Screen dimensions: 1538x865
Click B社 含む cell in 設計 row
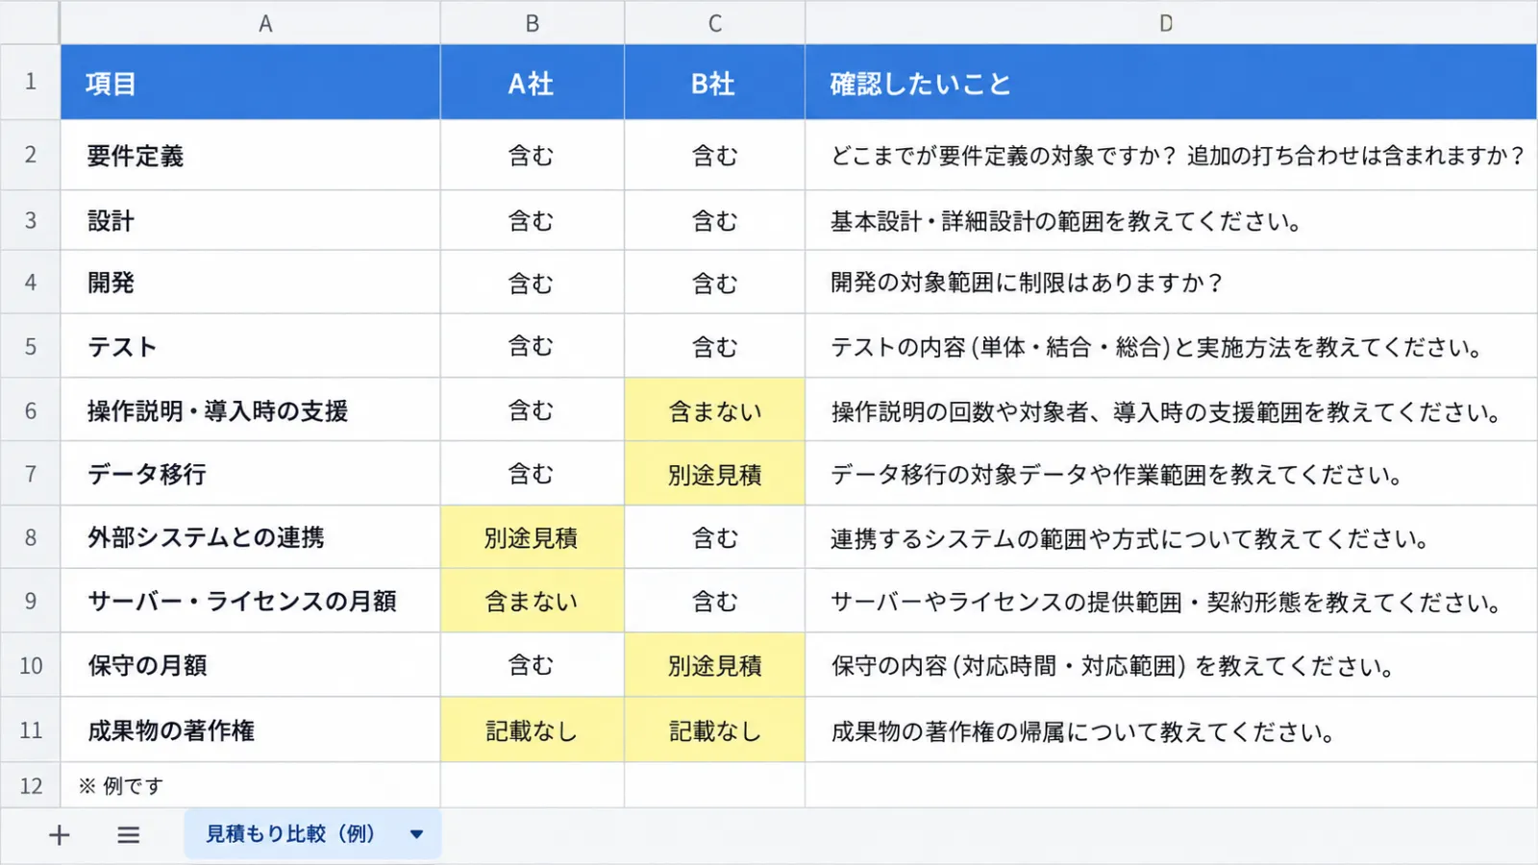click(715, 220)
